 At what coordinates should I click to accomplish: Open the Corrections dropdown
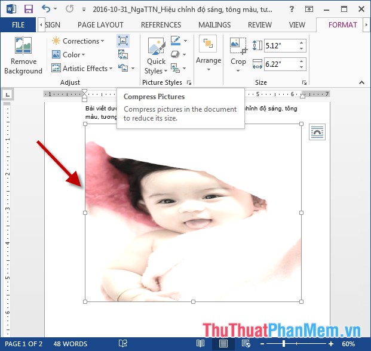click(x=78, y=41)
